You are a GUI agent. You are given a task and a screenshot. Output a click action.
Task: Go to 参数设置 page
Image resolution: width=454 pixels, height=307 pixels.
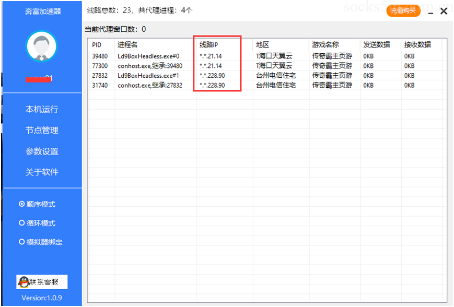(42, 151)
